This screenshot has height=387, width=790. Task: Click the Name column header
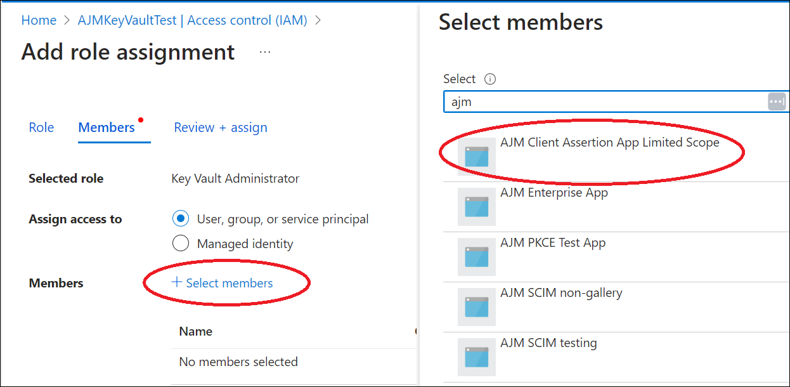196,331
